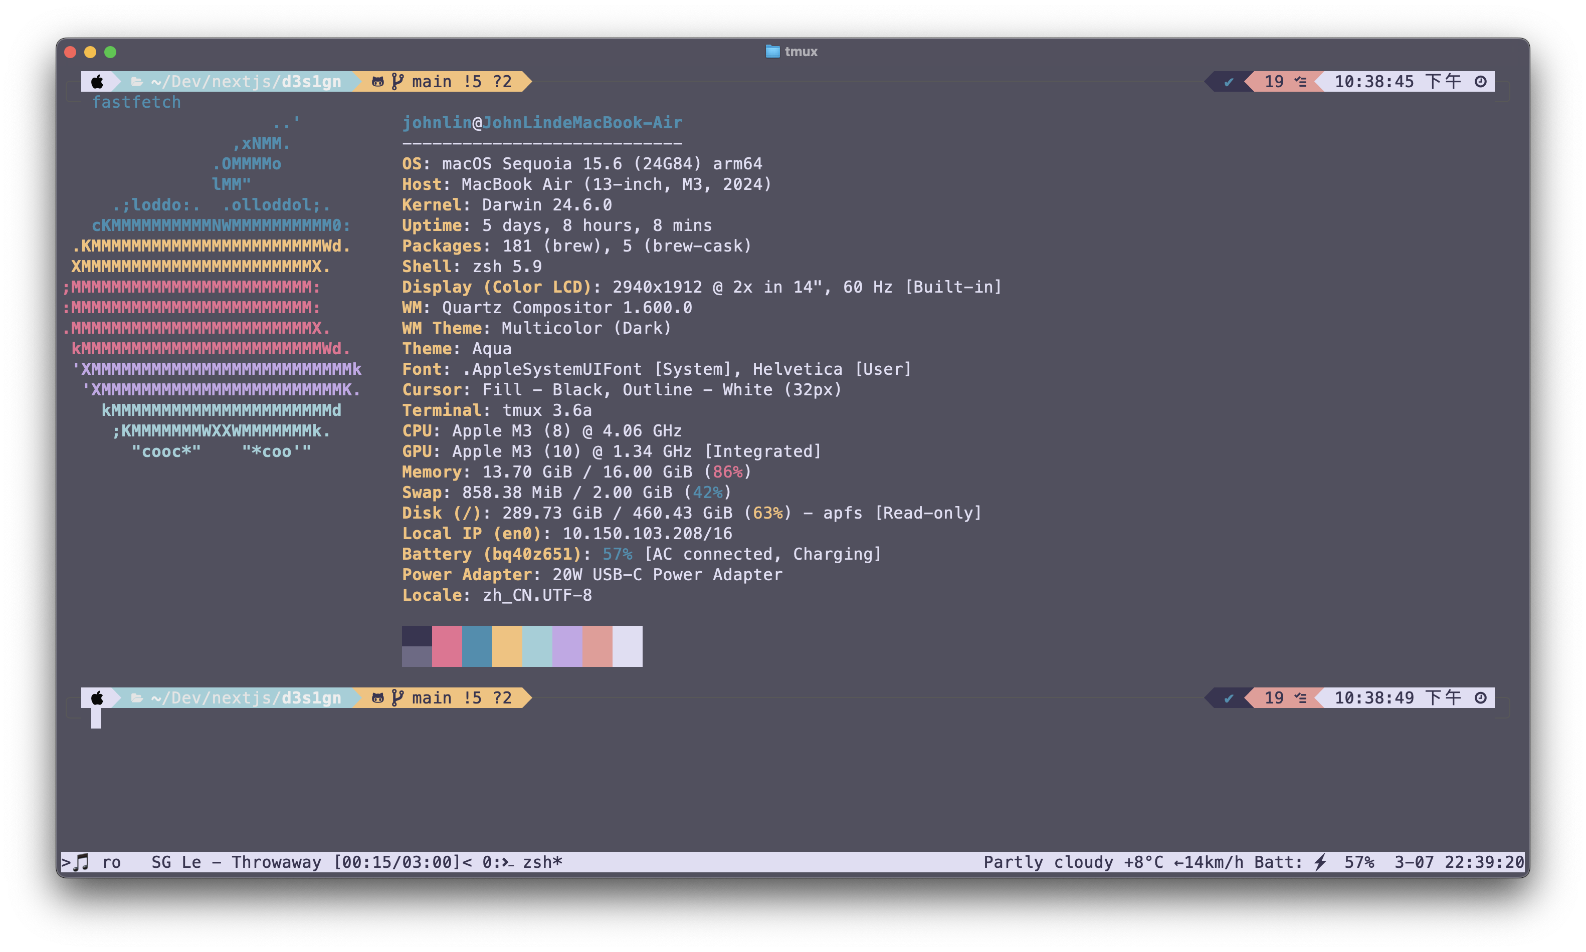Viewport: 1586px width, 952px height.
Task: Click the tmux folder icon in title bar
Action: point(772,51)
